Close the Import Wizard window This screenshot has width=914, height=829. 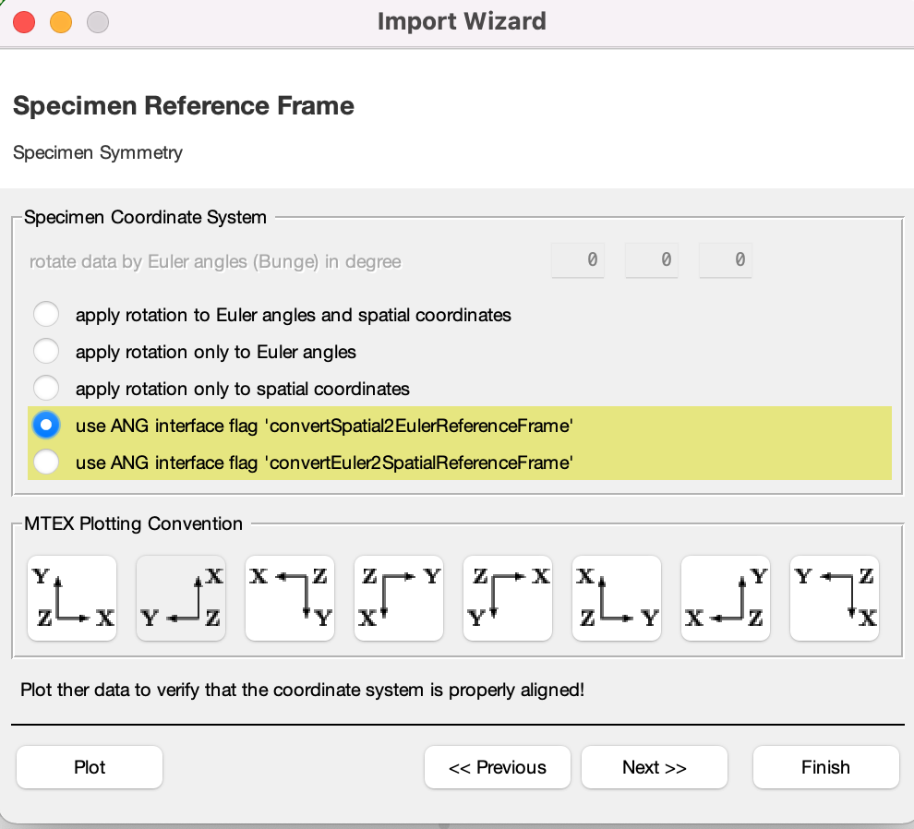(24, 23)
